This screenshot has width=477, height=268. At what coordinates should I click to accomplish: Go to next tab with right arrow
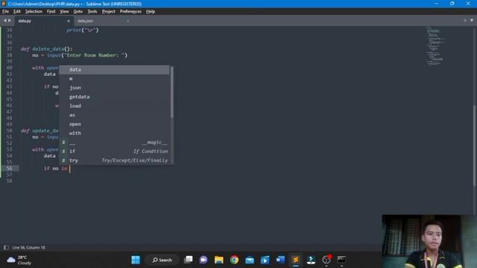click(x=10, y=21)
